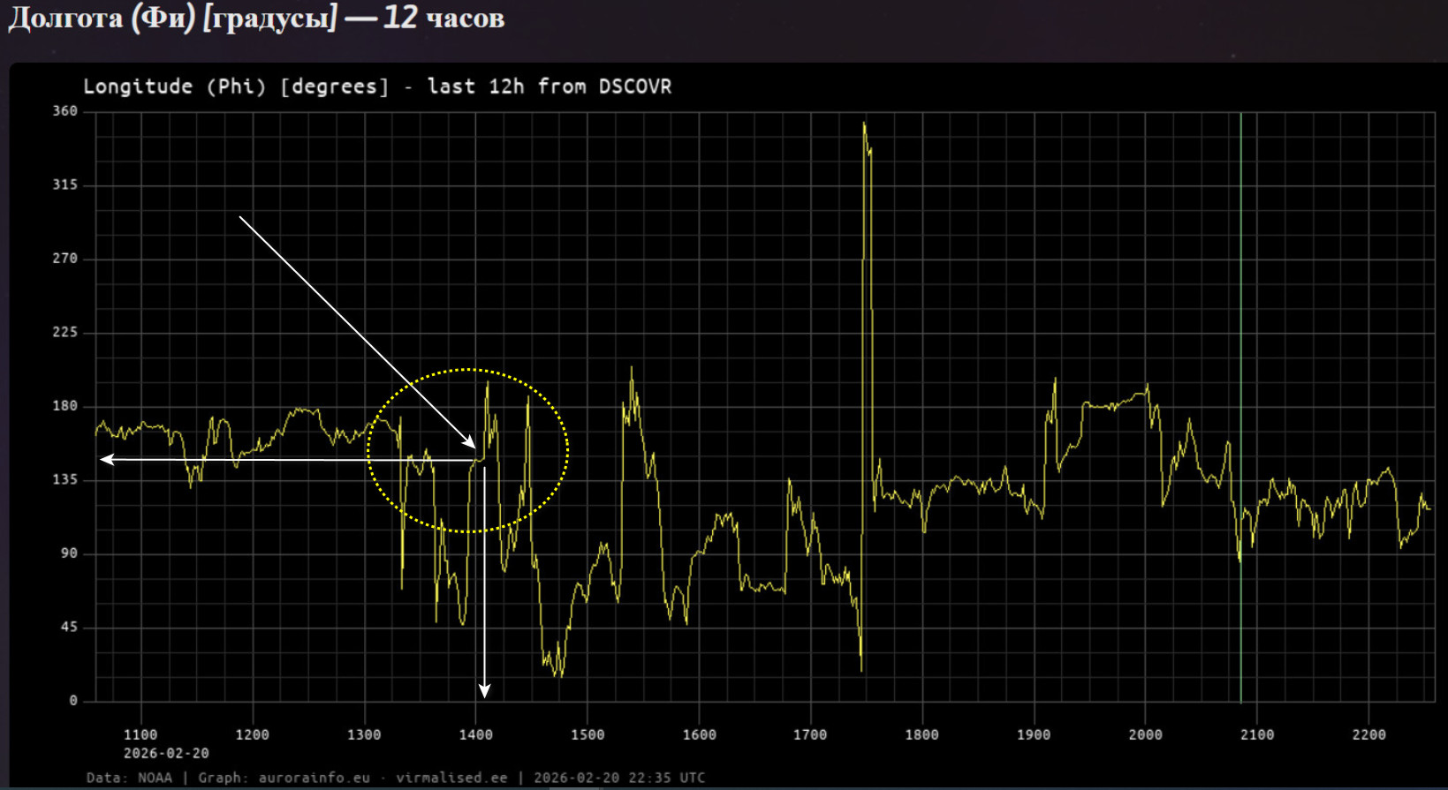Select the 1400 time axis label
The image size is (1448, 790).
[x=475, y=734]
